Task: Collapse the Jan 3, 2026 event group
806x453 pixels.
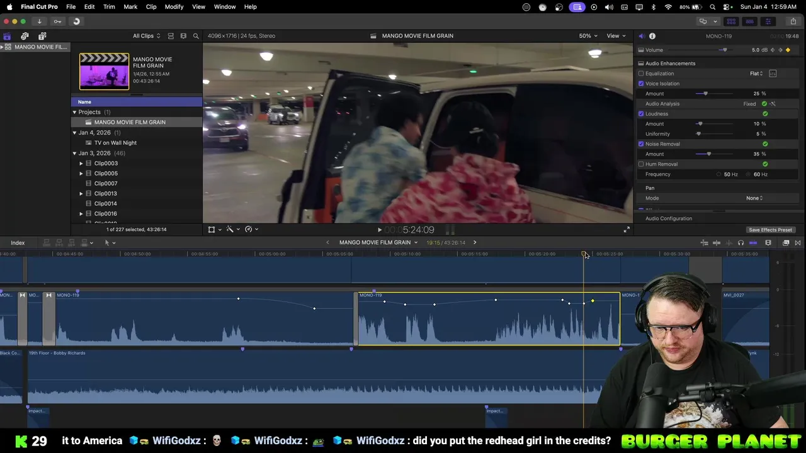Action: pyautogui.click(x=74, y=153)
